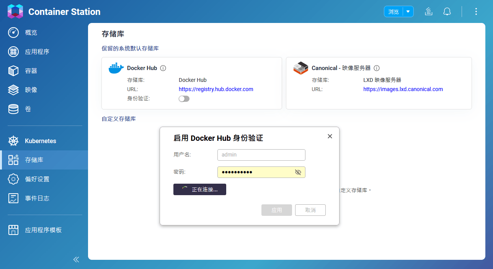Focus the 密码 password input field
Image resolution: width=493 pixels, height=269 pixels.
point(261,172)
